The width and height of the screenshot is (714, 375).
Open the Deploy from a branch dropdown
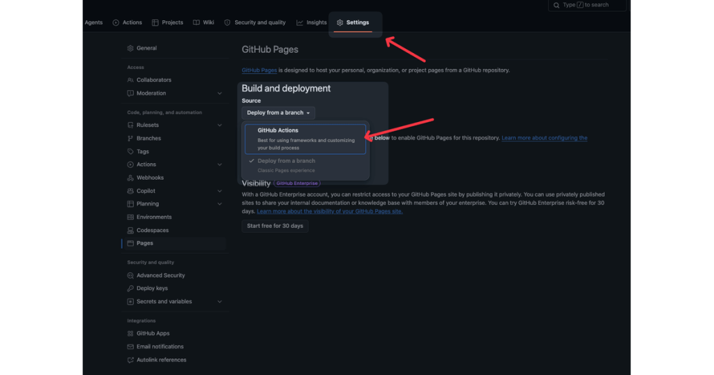[278, 113]
